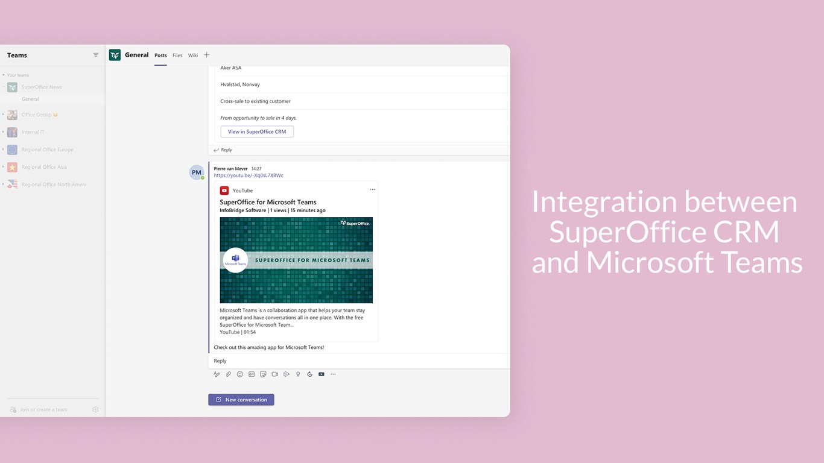Open more options on YouTube card

[x=372, y=190]
